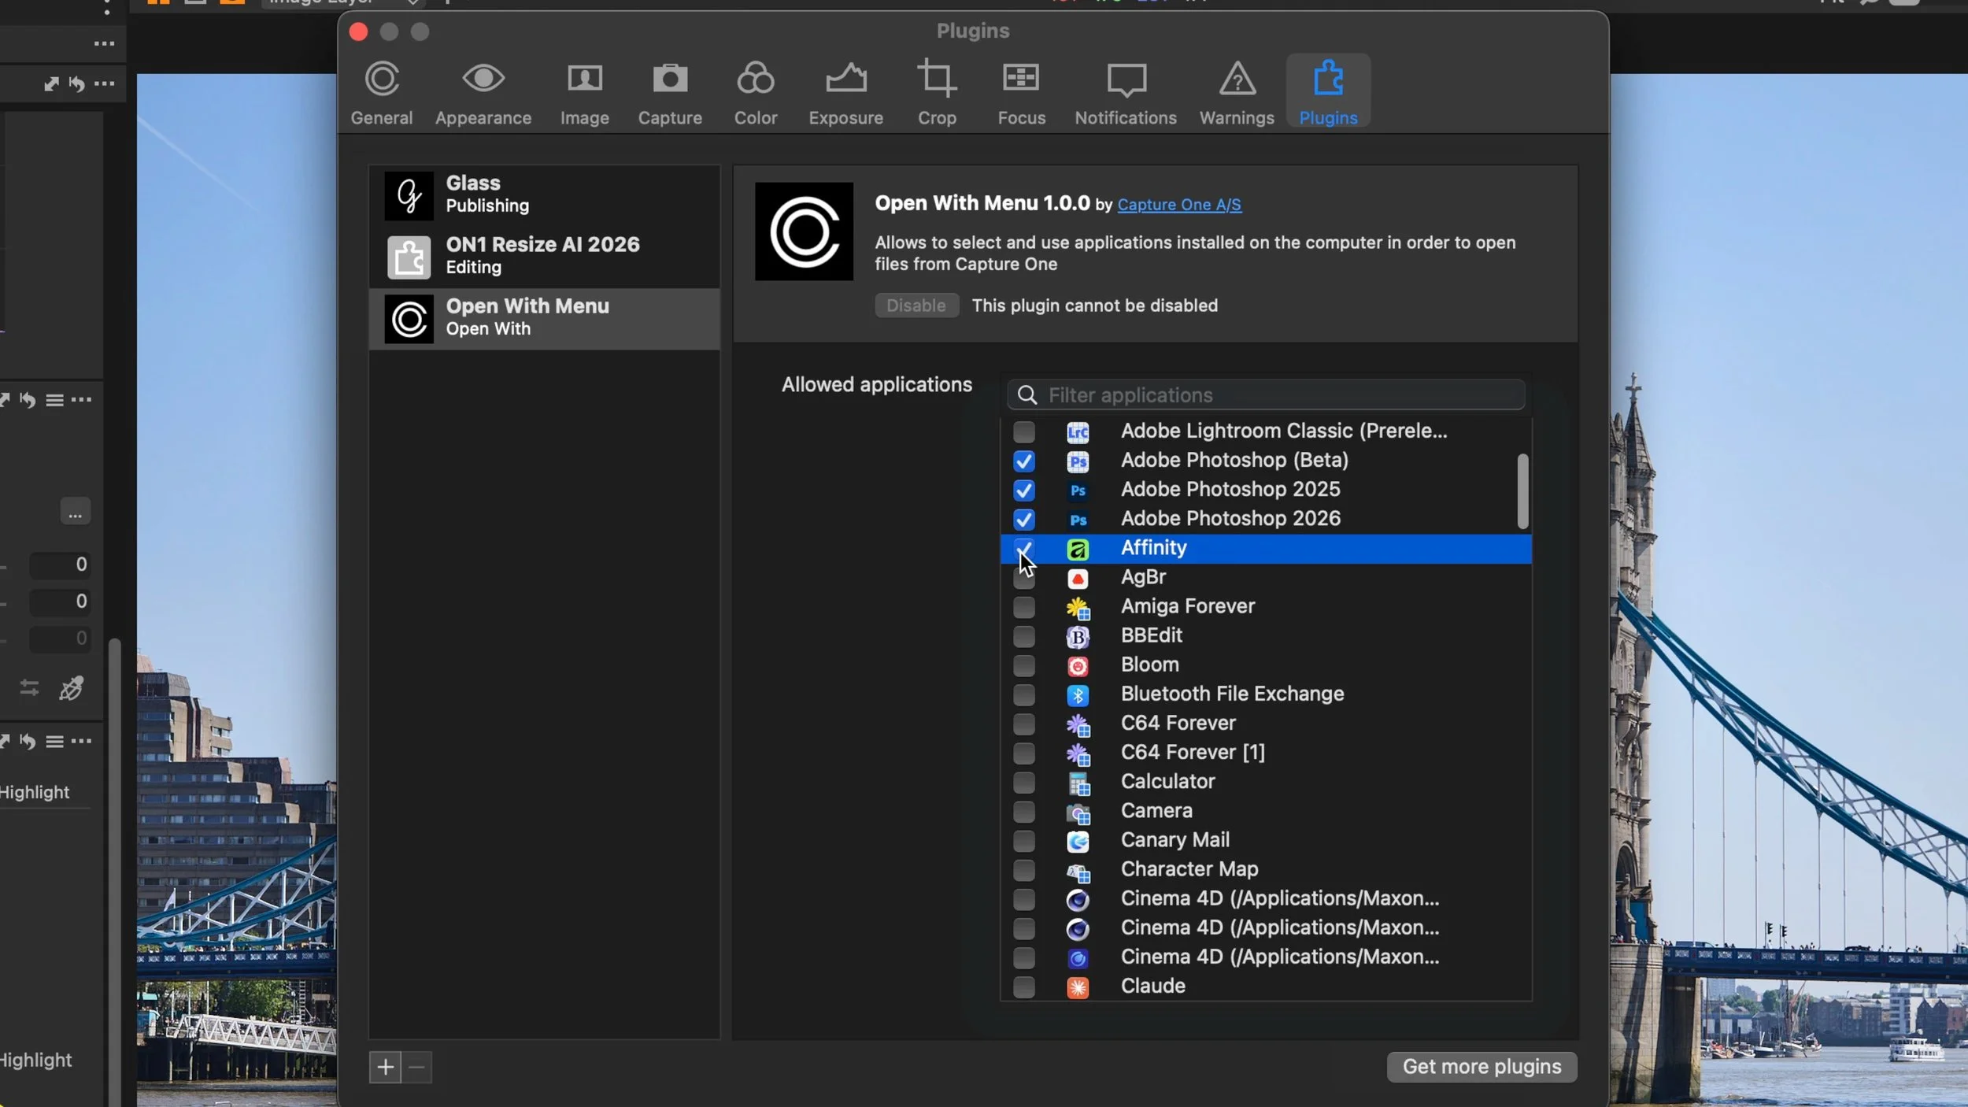Click the Affinity app icon
This screenshot has height=1107, width=1968.
(1078, 549)
